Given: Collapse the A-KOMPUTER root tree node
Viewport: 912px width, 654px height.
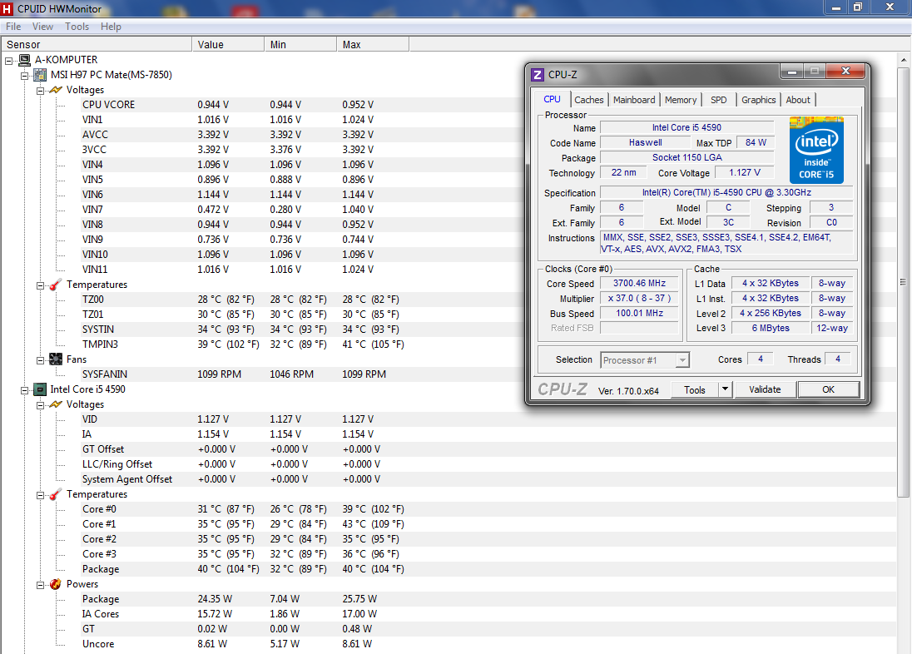Looking at the screenshot, I should 9,60.
